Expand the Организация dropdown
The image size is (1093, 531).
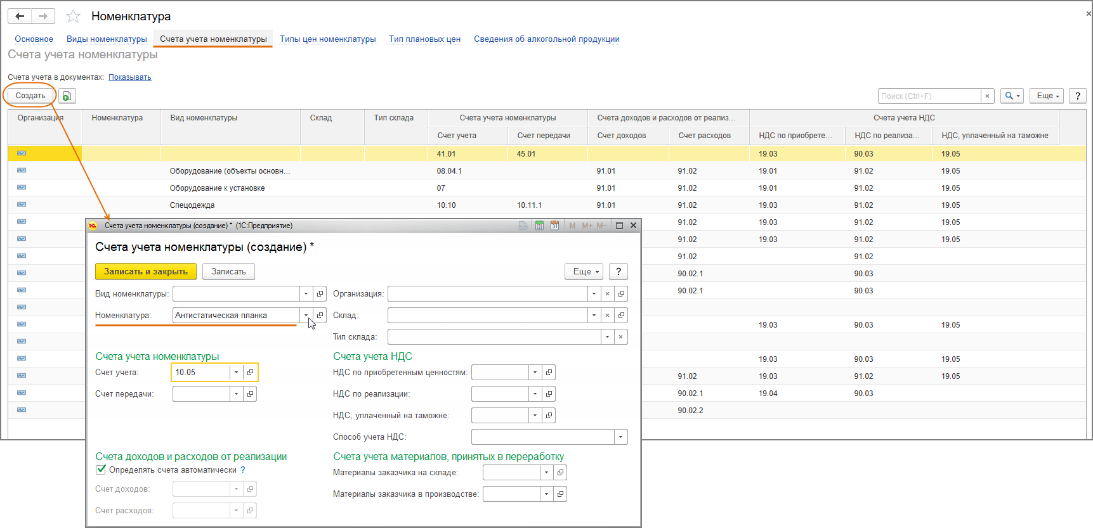coord(594,294)
